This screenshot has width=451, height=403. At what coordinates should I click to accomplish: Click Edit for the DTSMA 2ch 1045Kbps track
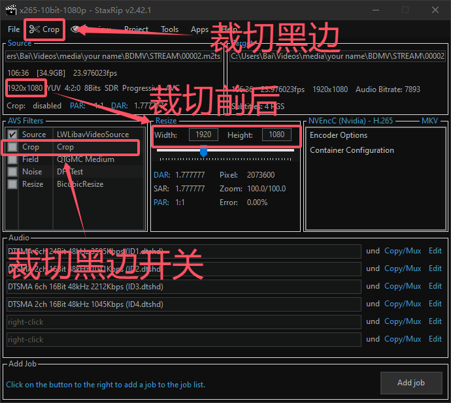(435, 304)
